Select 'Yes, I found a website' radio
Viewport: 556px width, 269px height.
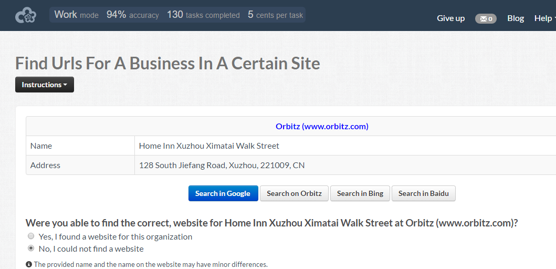(x=31, y=236)
